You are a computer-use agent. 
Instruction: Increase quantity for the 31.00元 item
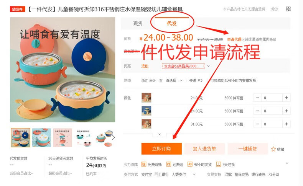tap(287, 124)
